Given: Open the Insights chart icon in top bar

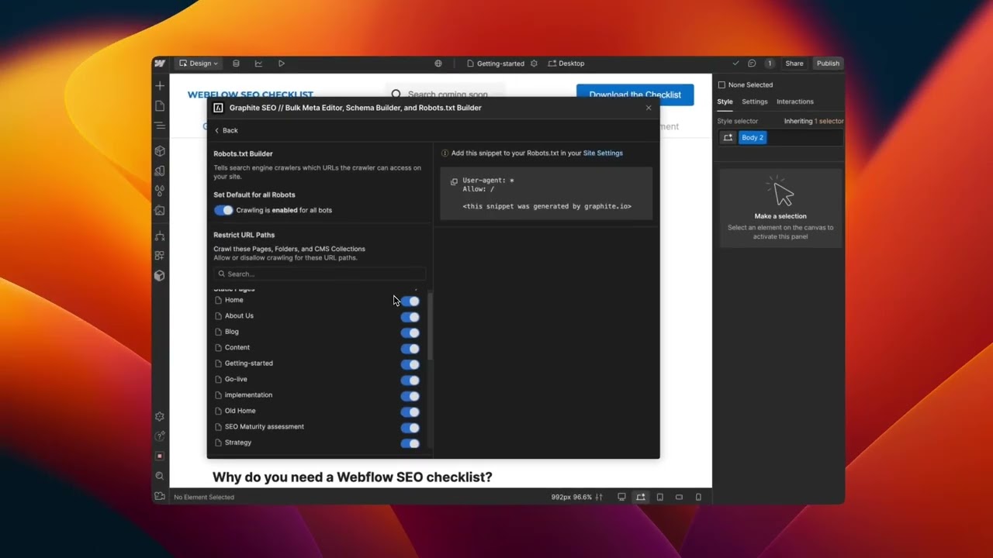Looking at the screenshot, I should pyautogui.click(x=258, y=64).
